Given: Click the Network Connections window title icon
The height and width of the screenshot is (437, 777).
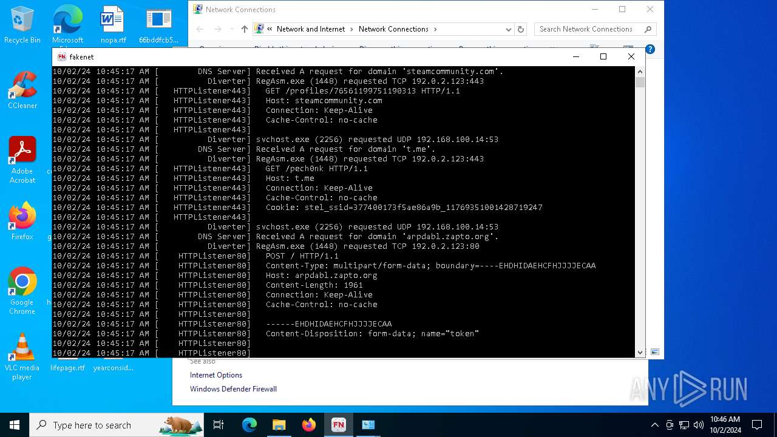Looking at the screenshot, I should (197, 9).
